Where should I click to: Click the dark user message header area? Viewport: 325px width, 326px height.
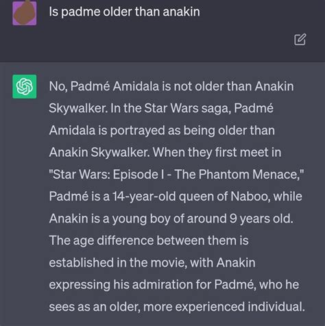(x=162, y=31)
